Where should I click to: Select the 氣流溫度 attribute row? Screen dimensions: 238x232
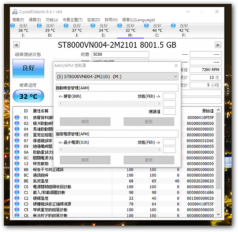click(114, 181)
